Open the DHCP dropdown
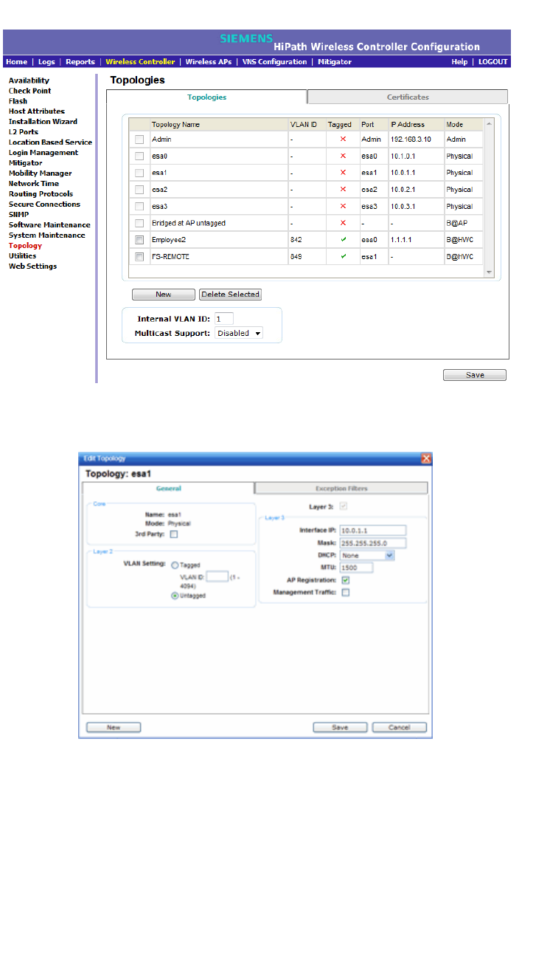550x970 pixels. 367,555
